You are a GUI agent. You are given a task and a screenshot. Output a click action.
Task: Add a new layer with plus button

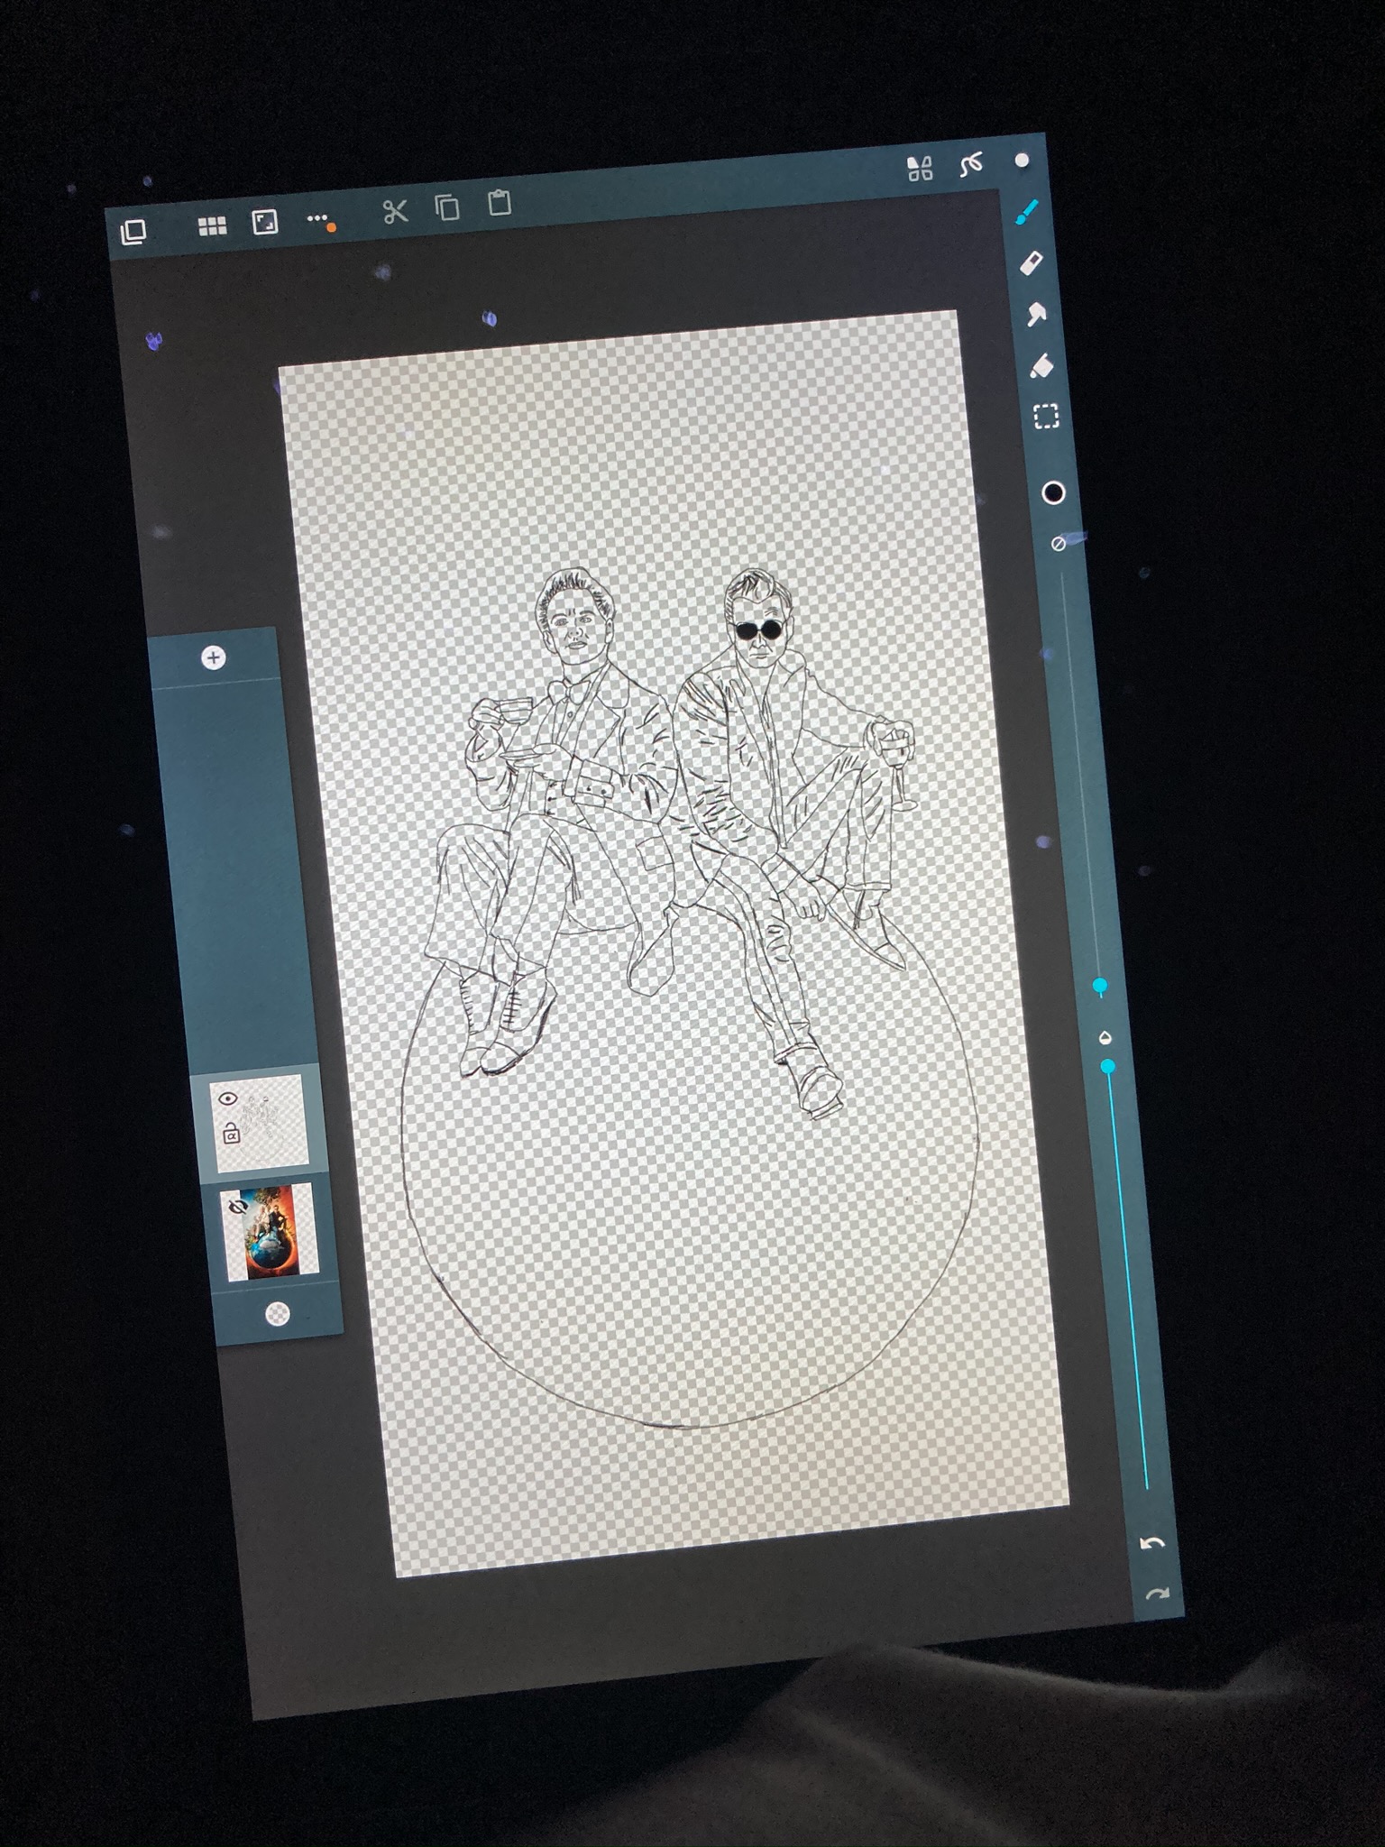(x=214, y=657)
